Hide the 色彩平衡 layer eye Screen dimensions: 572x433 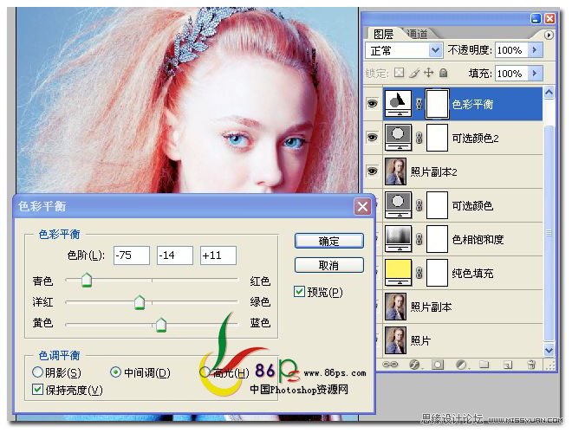pyautogui.click(x=372, y=104)
